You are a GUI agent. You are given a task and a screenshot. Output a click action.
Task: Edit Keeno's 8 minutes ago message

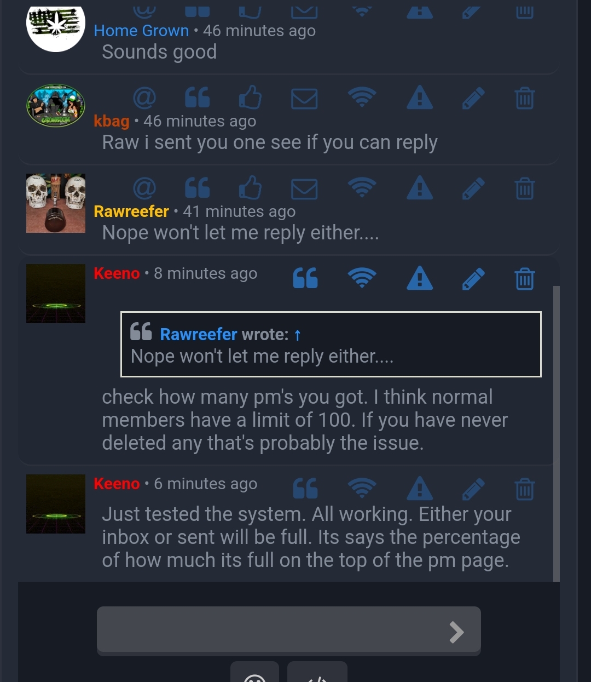tap(473, 278)
